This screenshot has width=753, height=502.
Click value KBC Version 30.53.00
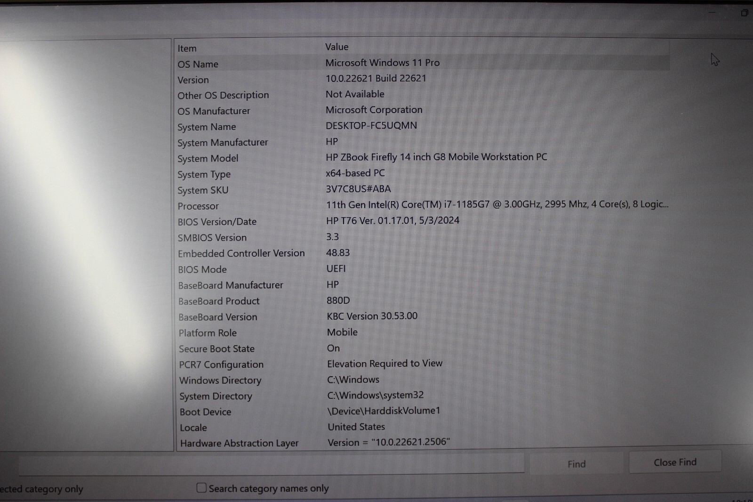click(372, 316)
